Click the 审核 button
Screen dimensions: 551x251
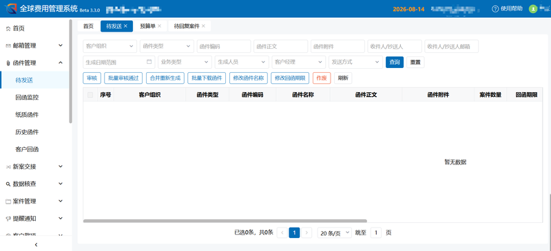[x=92, y=78]
